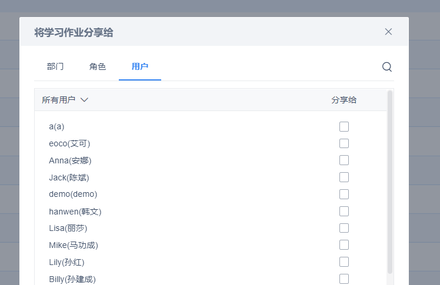
Task: Switch to the 角色 tab
Action: pos(98,67)
